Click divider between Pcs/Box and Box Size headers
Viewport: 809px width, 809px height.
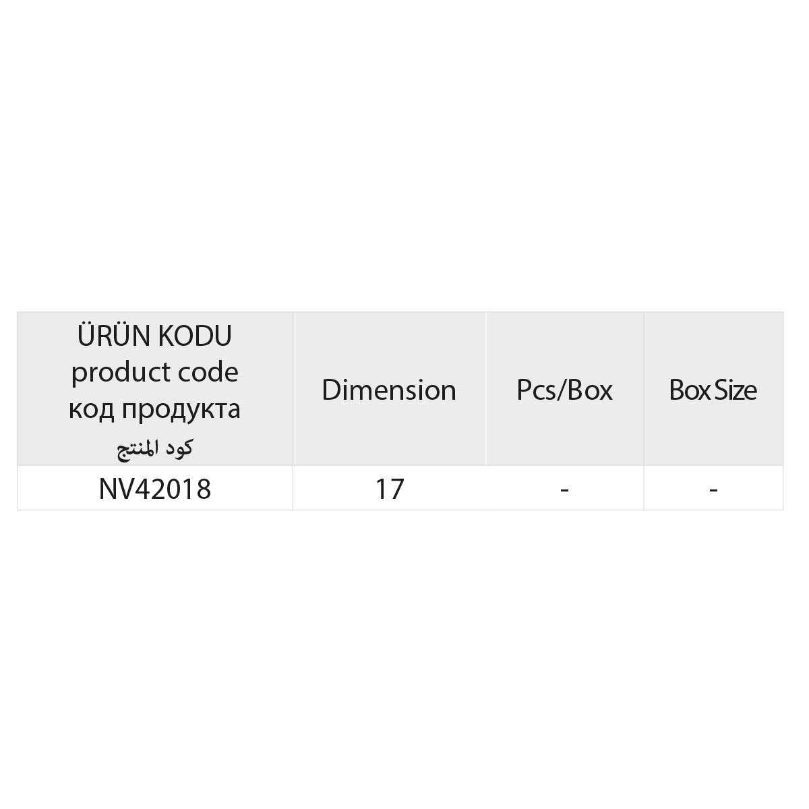click(644, 389)
